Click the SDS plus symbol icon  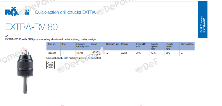50,65
